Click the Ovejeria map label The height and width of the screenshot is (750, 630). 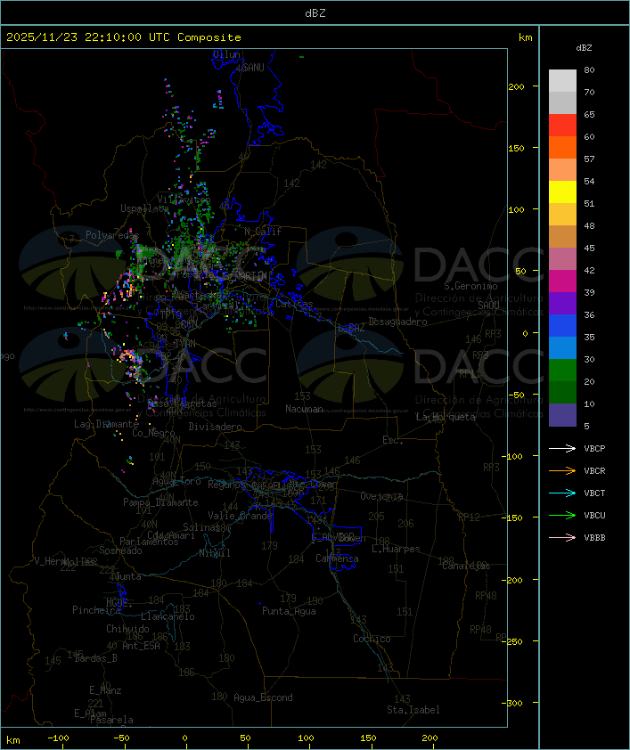click(381, 496)
